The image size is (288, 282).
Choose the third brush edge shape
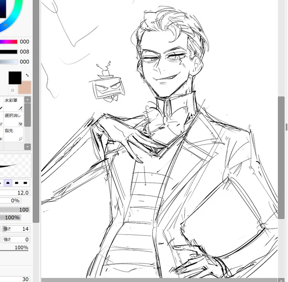[x=17, y=183]
